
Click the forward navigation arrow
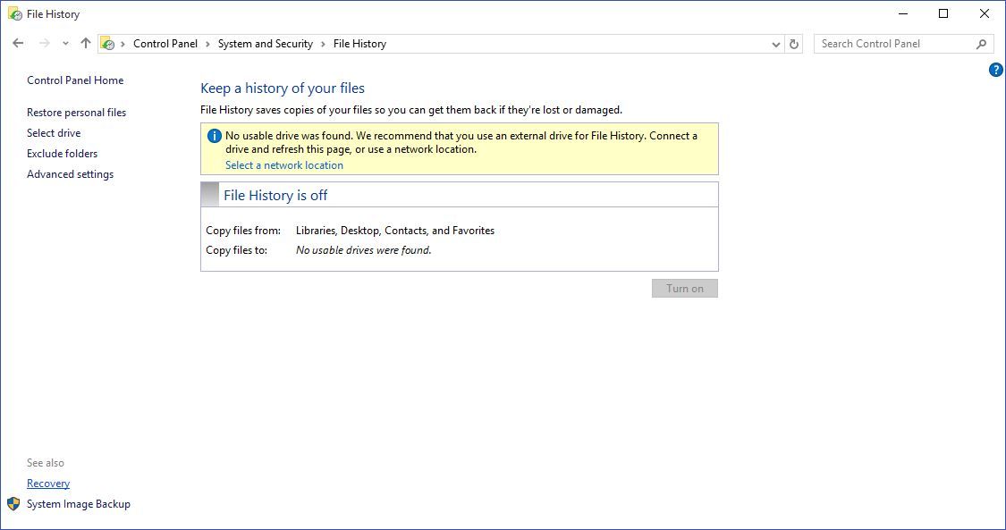40,43
